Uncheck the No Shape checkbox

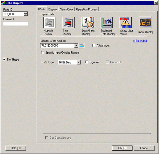point(4,59)
